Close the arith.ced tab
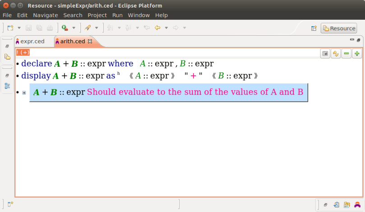 click(x=89, y=41)
